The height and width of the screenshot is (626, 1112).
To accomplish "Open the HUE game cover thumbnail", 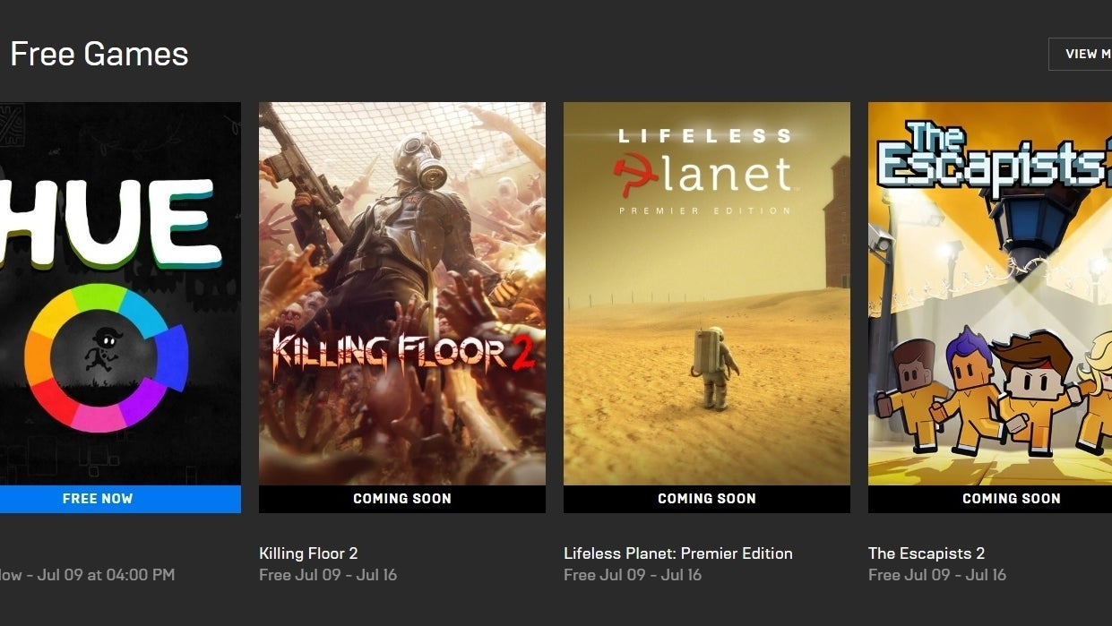I will pyautogui.click(x=120, y=294).
